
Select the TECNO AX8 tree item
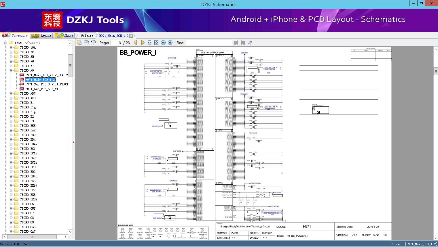[x=28, y=98]
